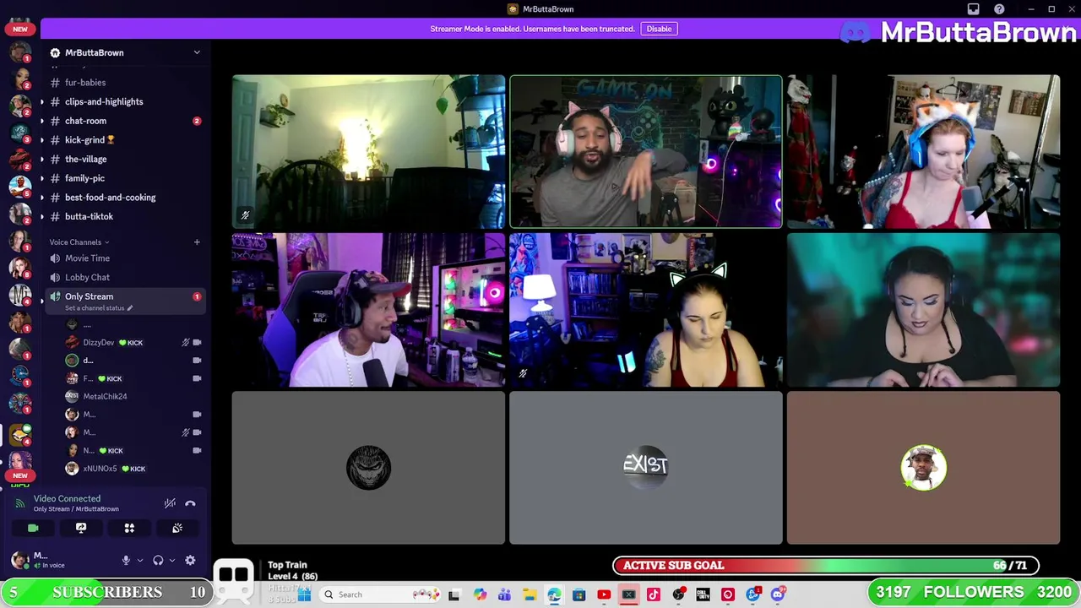Viewport: 1081px width, 608px height.
Task: Open microphone input options arrow
Action: [139, 560]
